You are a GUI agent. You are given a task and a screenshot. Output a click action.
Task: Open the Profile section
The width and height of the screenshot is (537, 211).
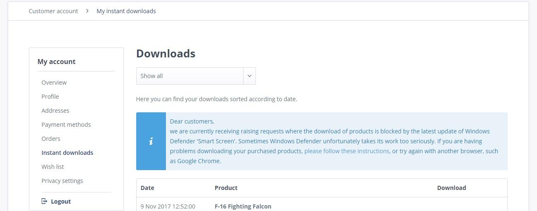click(50, 97)
